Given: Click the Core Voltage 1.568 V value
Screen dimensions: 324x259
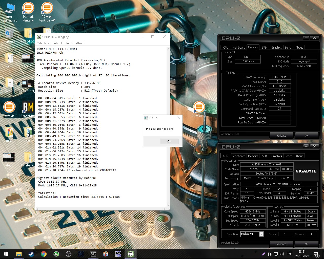Looking at the screenshot, I should [x=284, y=178].
